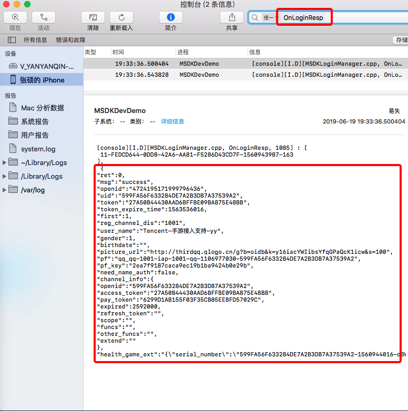This screenshot has height=411, width=408.
Task: Click the "pf_key" line
Action: tap(175, 265)
